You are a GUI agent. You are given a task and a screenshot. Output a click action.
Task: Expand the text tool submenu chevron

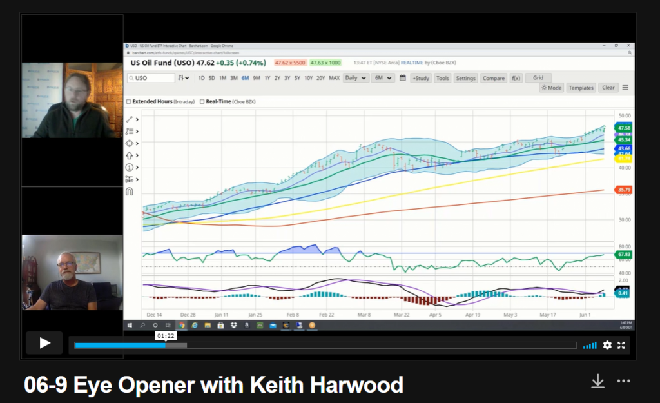137,132
